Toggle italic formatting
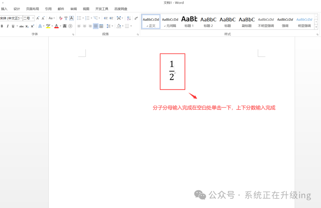This screenshot has width=321, height=208. coord(7,26)
